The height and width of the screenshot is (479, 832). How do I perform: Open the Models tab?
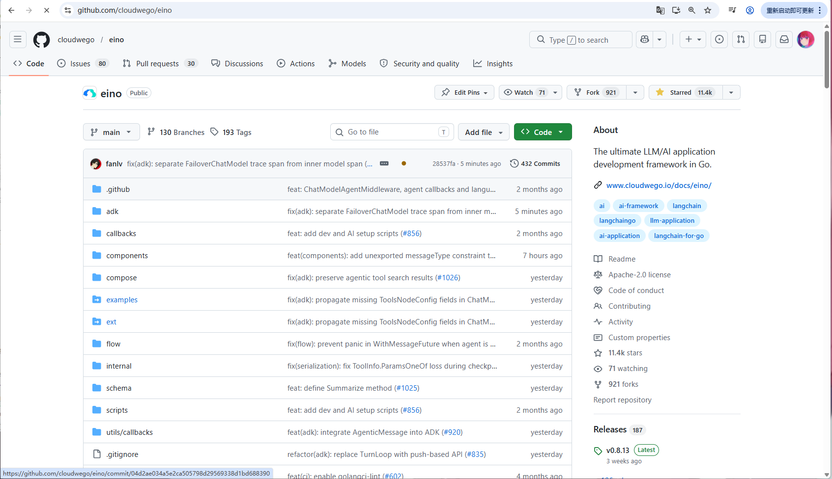coord(347,63)
